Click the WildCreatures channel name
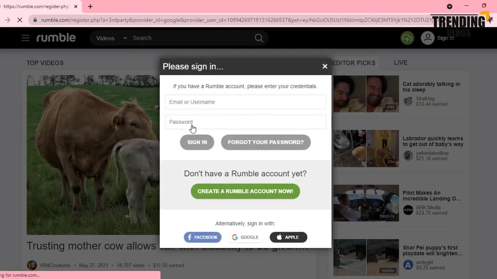 click(x=55, y=265)
